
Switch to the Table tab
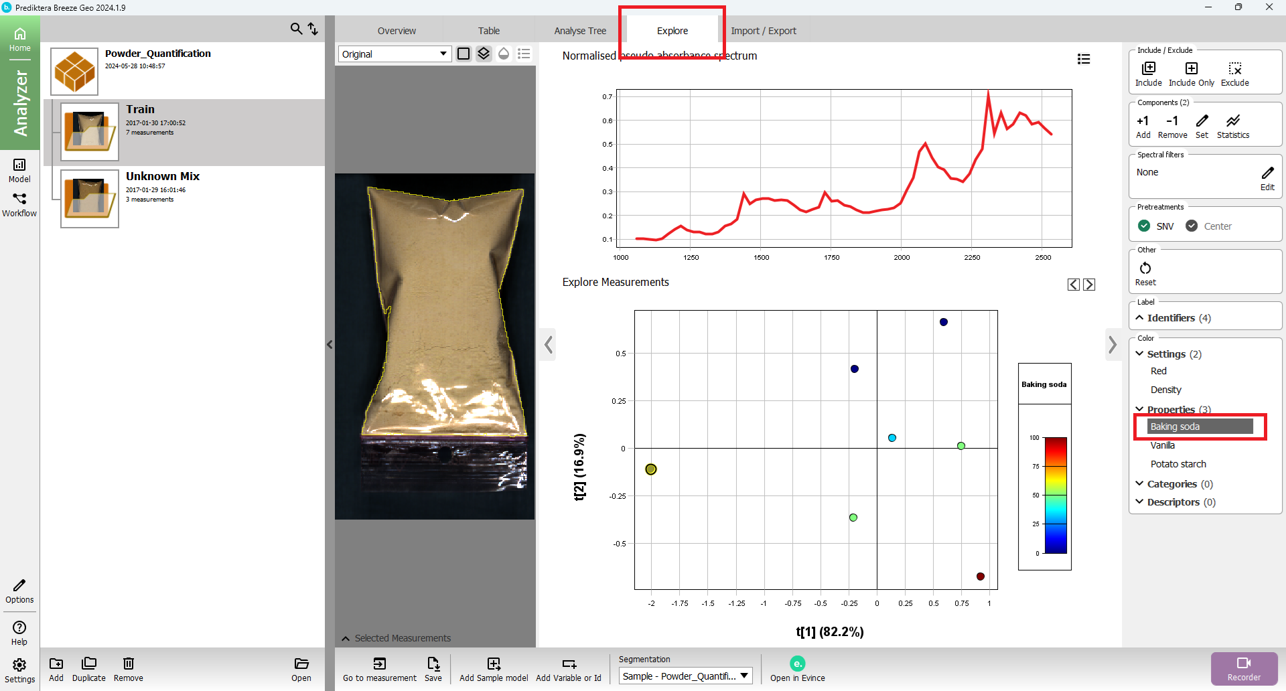tap(488, 31)
